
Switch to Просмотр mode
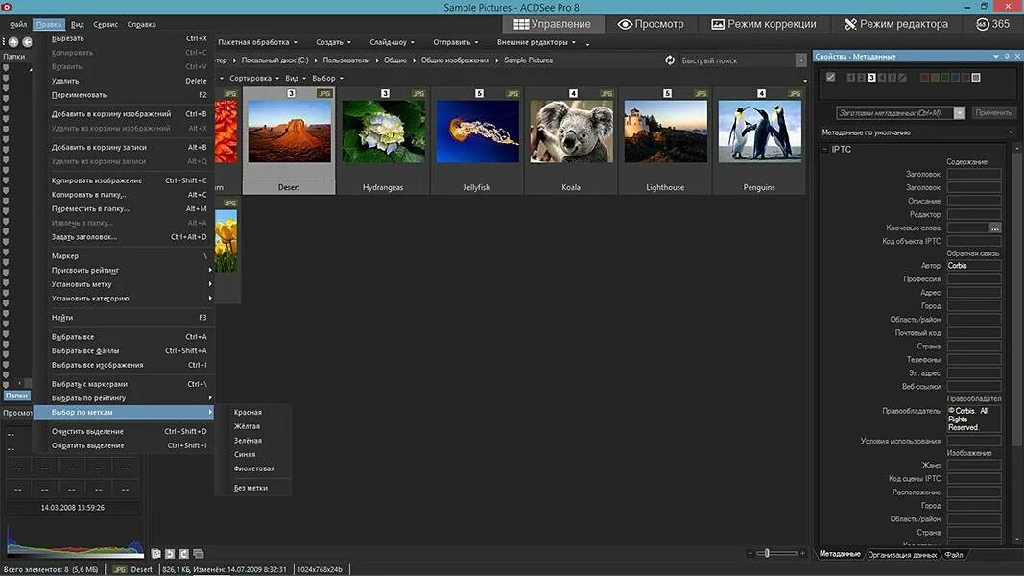tap(651, 24)
